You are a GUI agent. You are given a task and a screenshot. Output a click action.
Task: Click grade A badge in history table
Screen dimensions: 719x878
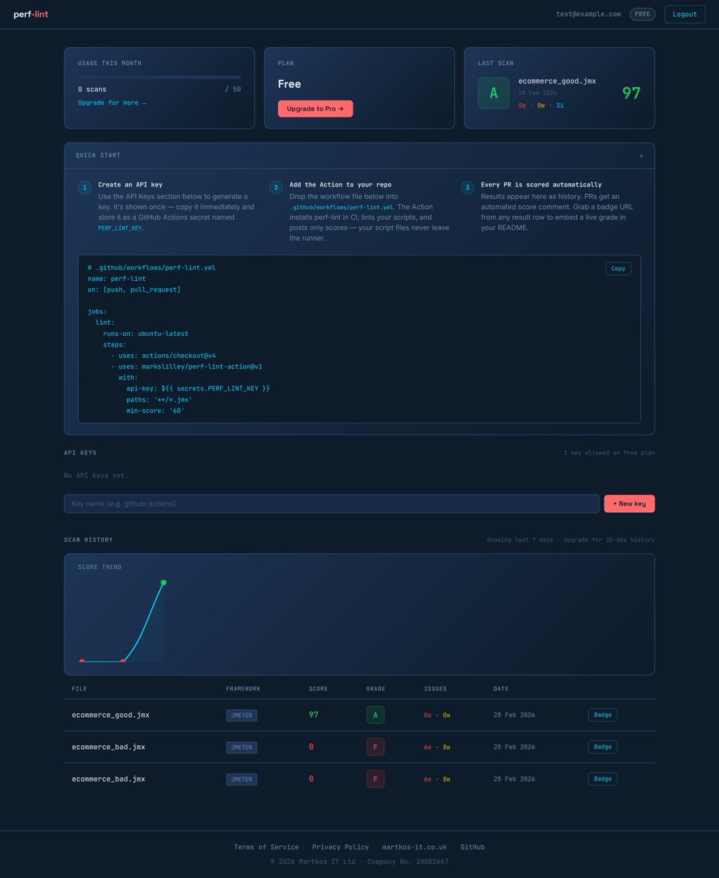coord(375,715)
